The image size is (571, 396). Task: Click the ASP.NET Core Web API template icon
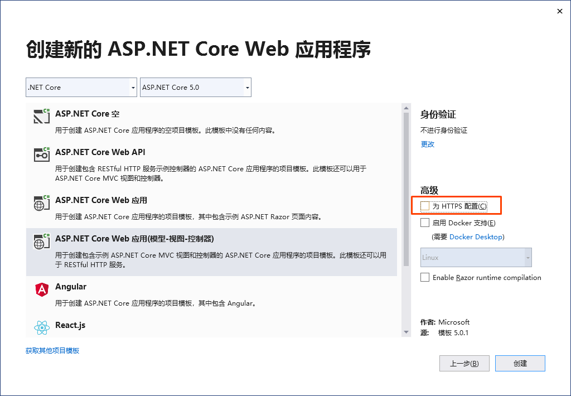point(41,154)
